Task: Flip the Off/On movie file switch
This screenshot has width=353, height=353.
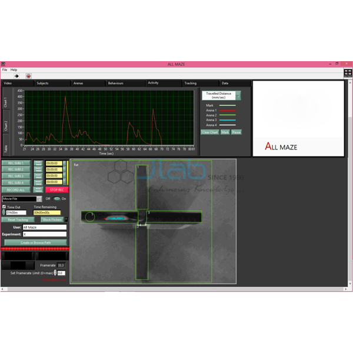Action: (x=56, y=199)
